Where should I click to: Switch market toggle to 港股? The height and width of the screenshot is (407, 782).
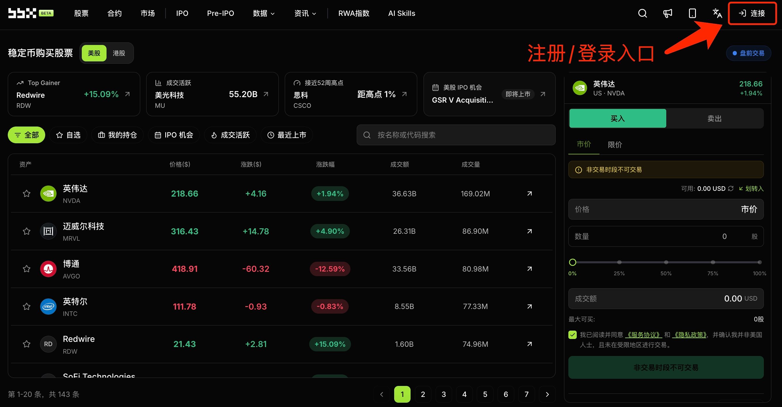(119, 53)
